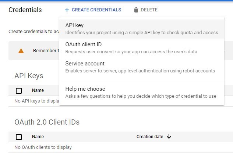Screen dimensions: 233x165
Task: Click the sort arrow beside Creation date
Action: [x=169, y=136]
